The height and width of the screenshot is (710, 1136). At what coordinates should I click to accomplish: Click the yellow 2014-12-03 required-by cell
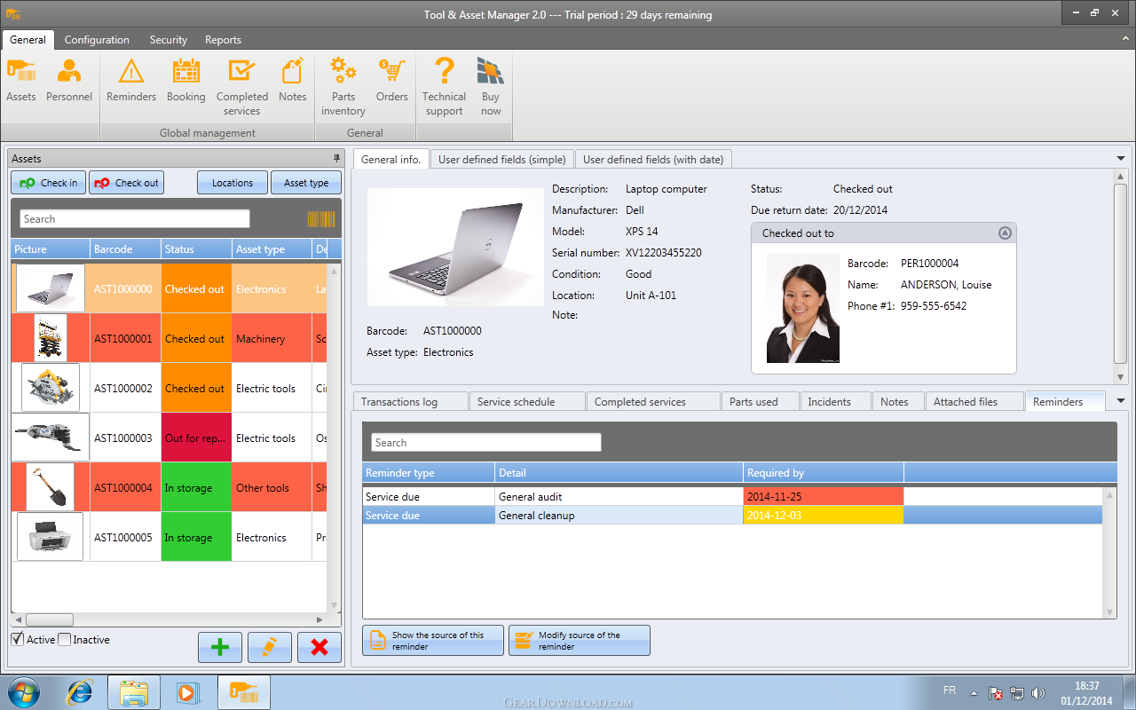tap(824, 516)
